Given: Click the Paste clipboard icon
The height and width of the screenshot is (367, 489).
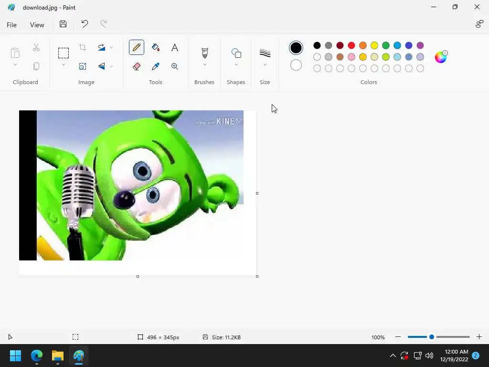Looking at the screenshot, I should [x=15, y=53].
